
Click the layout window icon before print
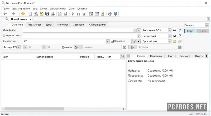[x=97, y=14]
